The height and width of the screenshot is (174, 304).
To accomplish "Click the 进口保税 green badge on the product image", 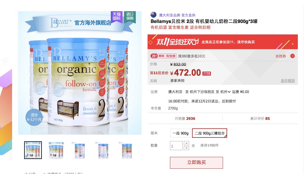I will click(130, 16).
